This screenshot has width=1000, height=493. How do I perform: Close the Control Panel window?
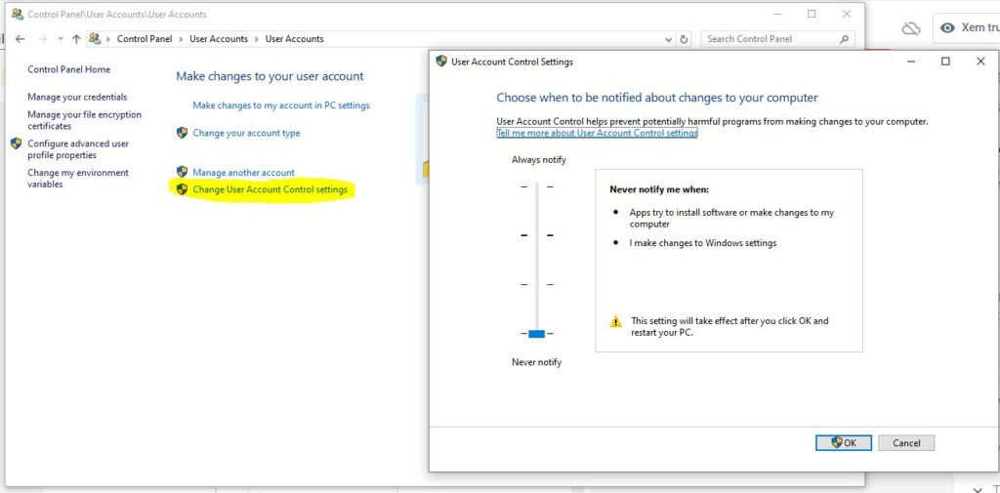coord(847,14)
